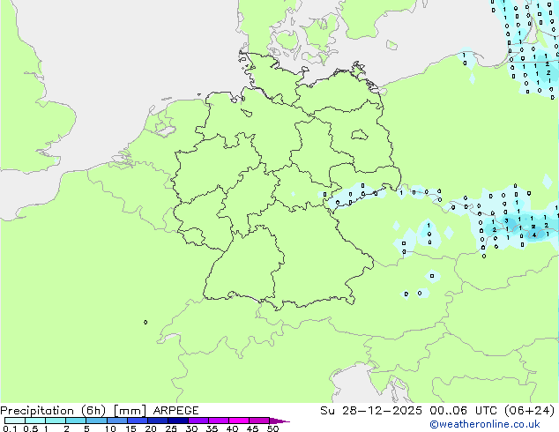Click the 20–25 mm dark blue swatch

158,421
